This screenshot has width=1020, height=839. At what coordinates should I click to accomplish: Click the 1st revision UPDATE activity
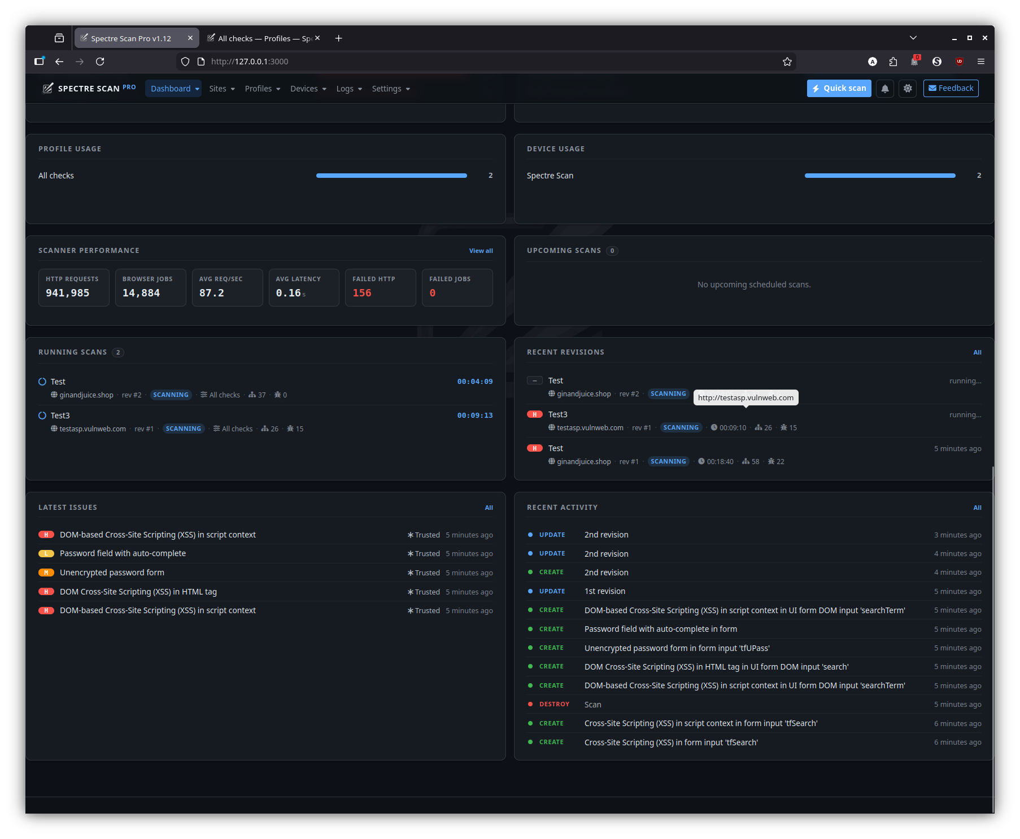(x=754, y=591)
